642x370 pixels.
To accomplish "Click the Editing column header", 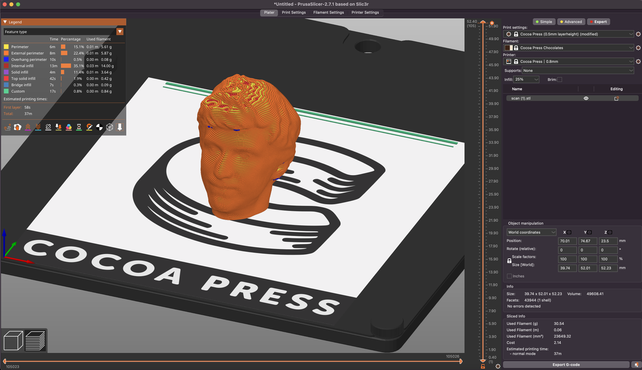I will click(x=616, y=89).
